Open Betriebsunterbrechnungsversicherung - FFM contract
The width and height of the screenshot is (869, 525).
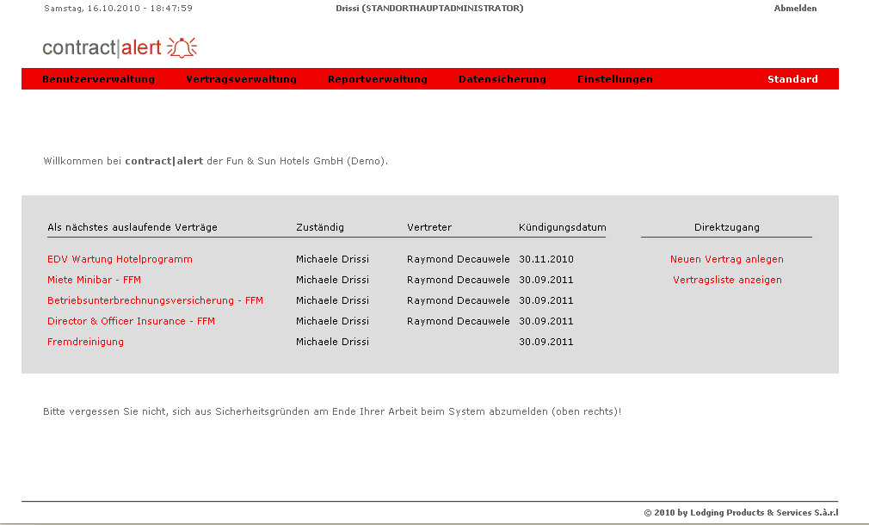(155, 300)
